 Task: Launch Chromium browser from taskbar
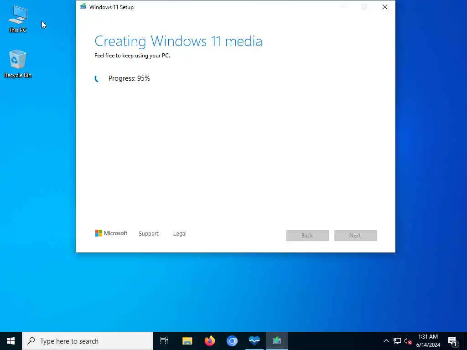pyautogui.click(x=232, y=341)
